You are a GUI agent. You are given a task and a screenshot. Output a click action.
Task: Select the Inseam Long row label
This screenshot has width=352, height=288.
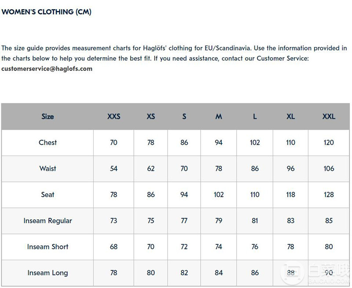(48, 273)
